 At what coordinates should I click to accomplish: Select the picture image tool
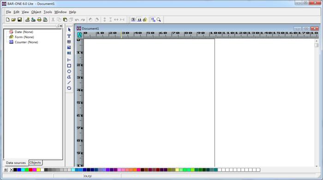69,47
